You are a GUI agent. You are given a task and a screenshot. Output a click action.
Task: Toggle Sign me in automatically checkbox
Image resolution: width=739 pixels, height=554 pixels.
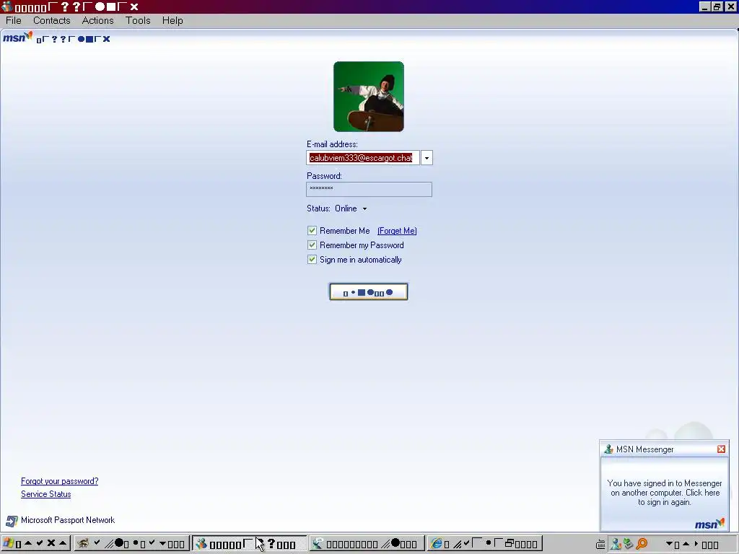[312, 260]
